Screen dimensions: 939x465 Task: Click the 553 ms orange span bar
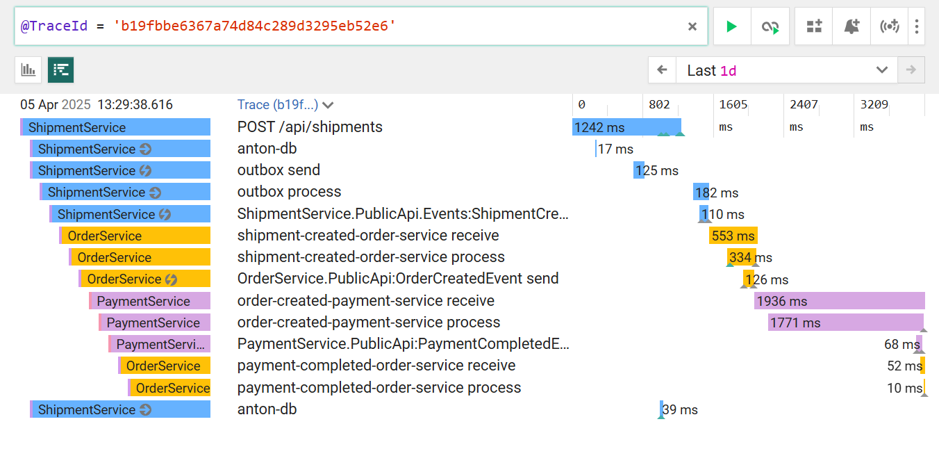(733, 236)
